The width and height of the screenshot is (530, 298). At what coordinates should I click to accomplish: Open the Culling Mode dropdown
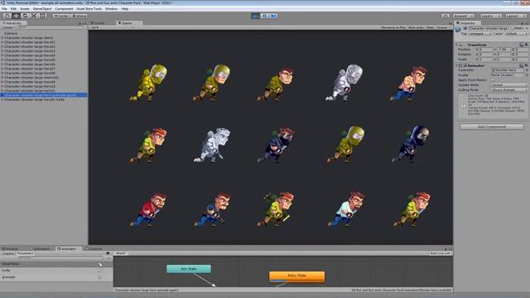(509, 90)
